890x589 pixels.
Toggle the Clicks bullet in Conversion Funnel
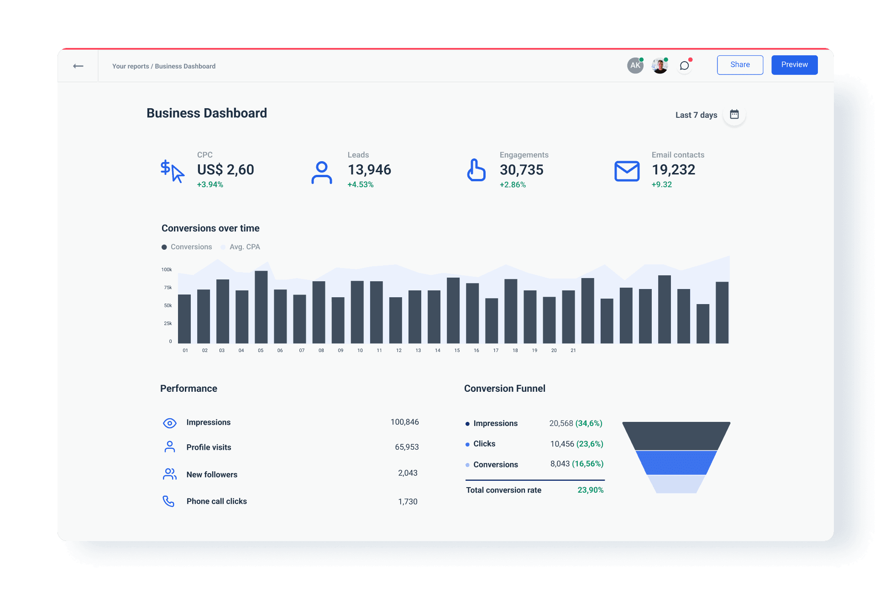coord(467,444)
